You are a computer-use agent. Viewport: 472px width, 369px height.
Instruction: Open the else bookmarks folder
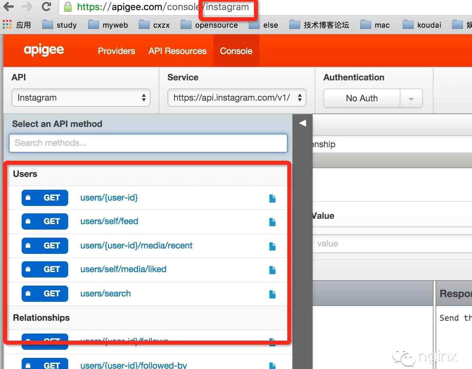pyautogui.click(x=263, y=25)
